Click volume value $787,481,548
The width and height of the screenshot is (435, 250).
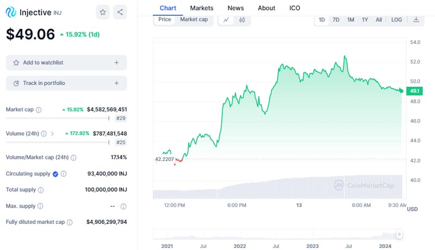[x=110, y=134]
